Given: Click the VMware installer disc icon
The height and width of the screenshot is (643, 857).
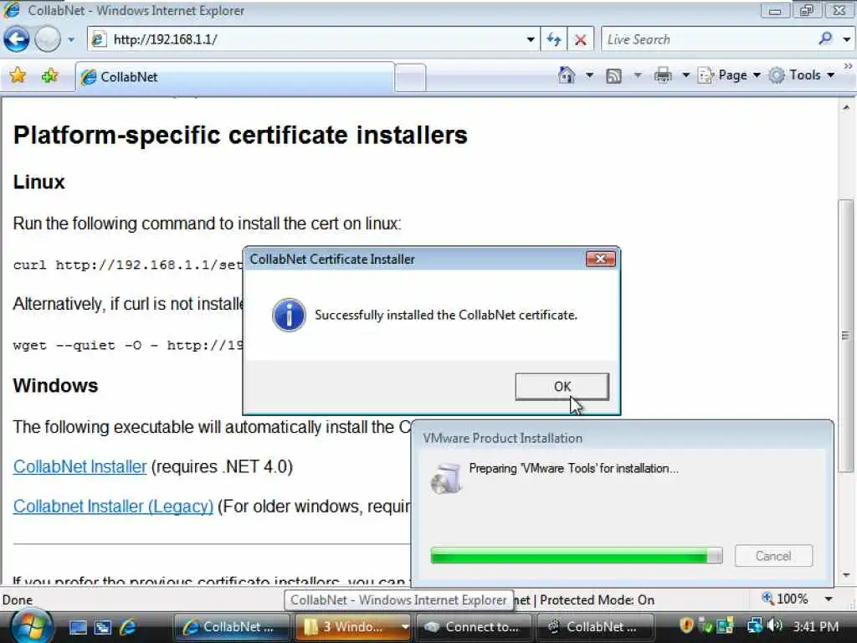Looking at the screenshot, I should coord(447,478).
